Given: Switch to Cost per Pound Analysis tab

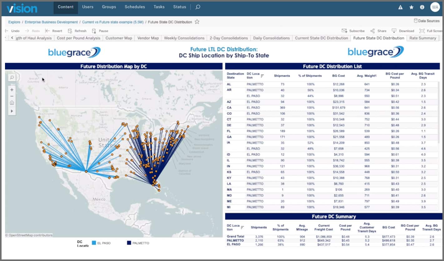Looking at the screenshot, I should point(79,38).
